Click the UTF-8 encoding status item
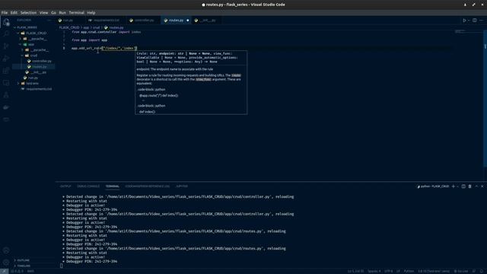This screenshot has width=487, height=274. pyautogui.click(x=389, y=271)
